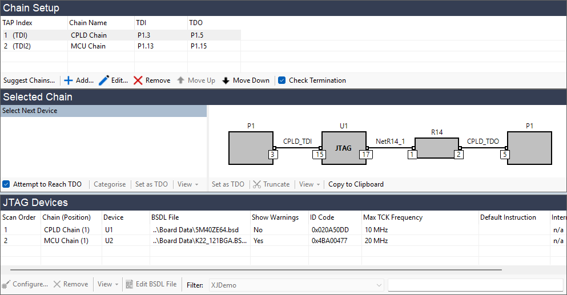Click the scissors Truncate icon

click(x=258, y=184)
